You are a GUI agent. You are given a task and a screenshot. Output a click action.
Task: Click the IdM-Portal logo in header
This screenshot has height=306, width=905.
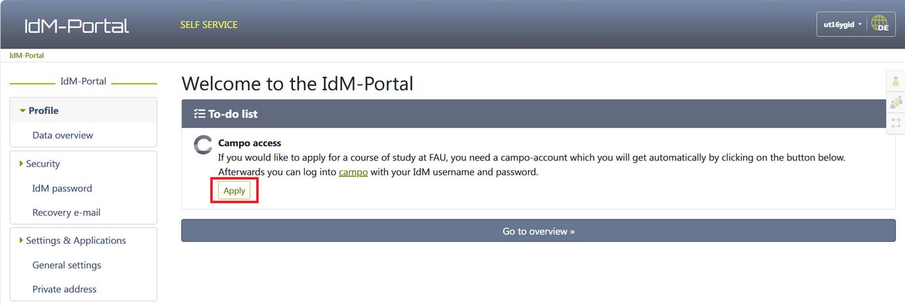click(77, 25)
